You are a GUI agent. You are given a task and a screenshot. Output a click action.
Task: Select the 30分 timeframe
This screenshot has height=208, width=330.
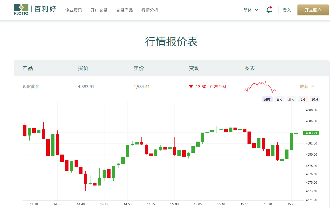tap(315, 99)
